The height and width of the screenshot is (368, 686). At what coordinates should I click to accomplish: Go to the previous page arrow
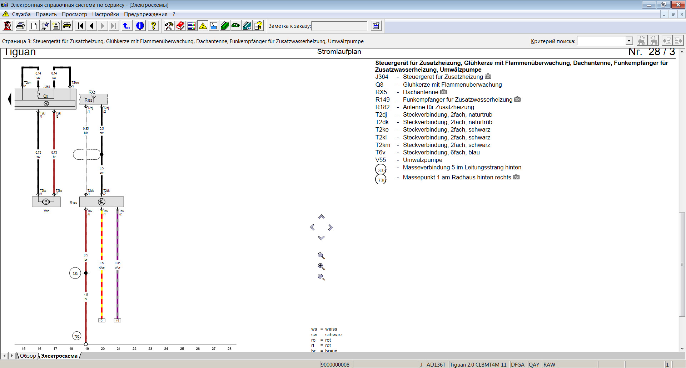click(92, 26)
